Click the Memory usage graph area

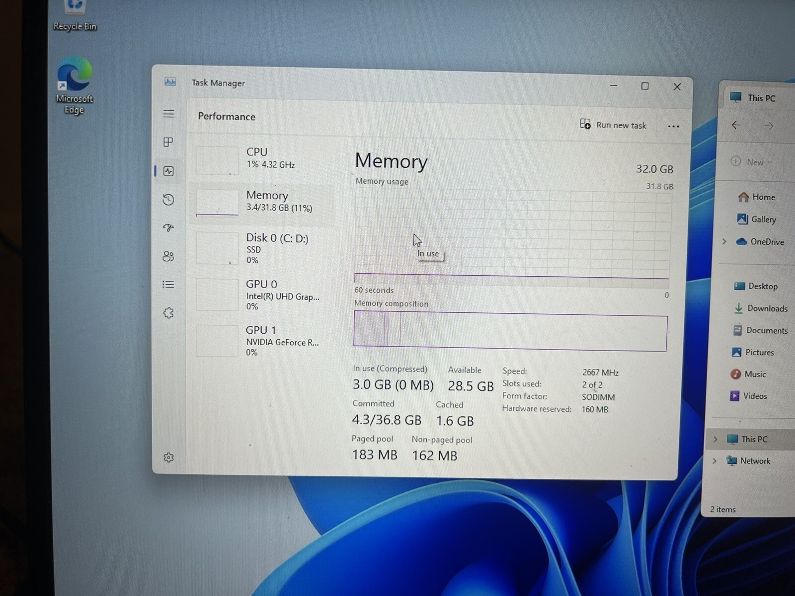512,239
